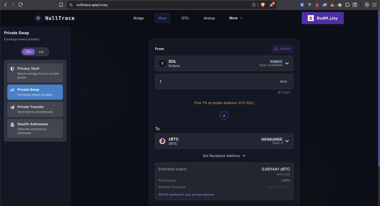
Task: Open the Brave VPN shield icon
Action: pyautogui.click(x=367, y=5)
